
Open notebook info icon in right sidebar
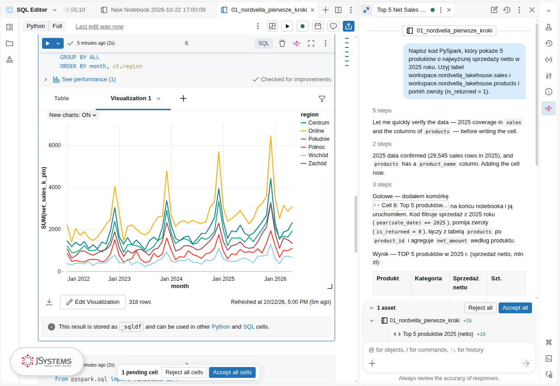tap(549, 92)
